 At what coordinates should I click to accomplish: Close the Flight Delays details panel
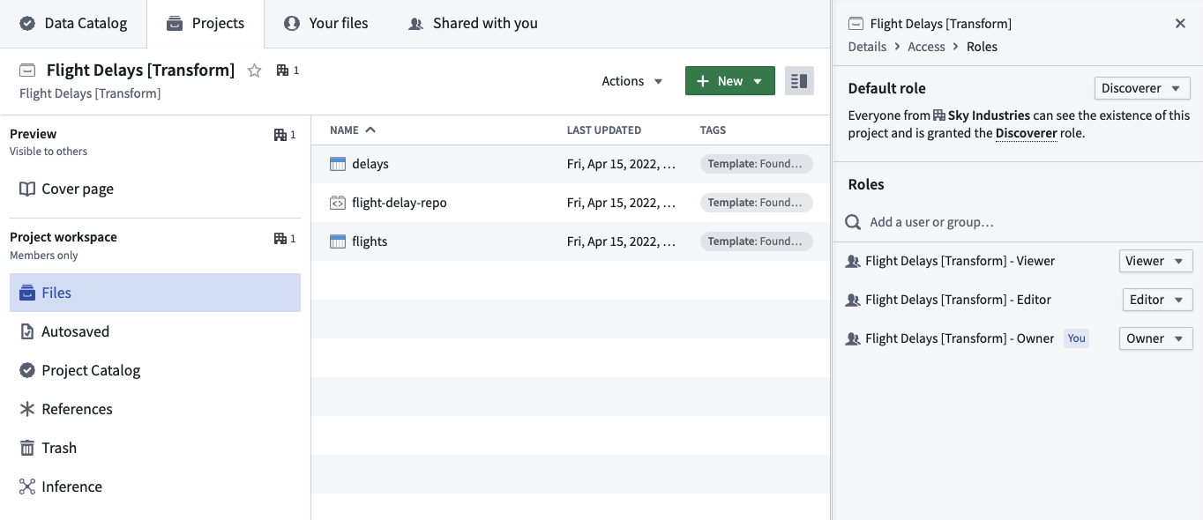[x=1180, y=24]
